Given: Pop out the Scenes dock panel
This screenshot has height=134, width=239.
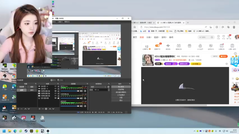Looking at the screenshot, I should [36, 84].
